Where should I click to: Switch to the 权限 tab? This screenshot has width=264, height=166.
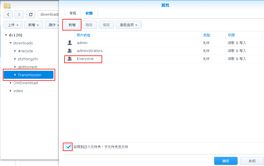(89, 13)
